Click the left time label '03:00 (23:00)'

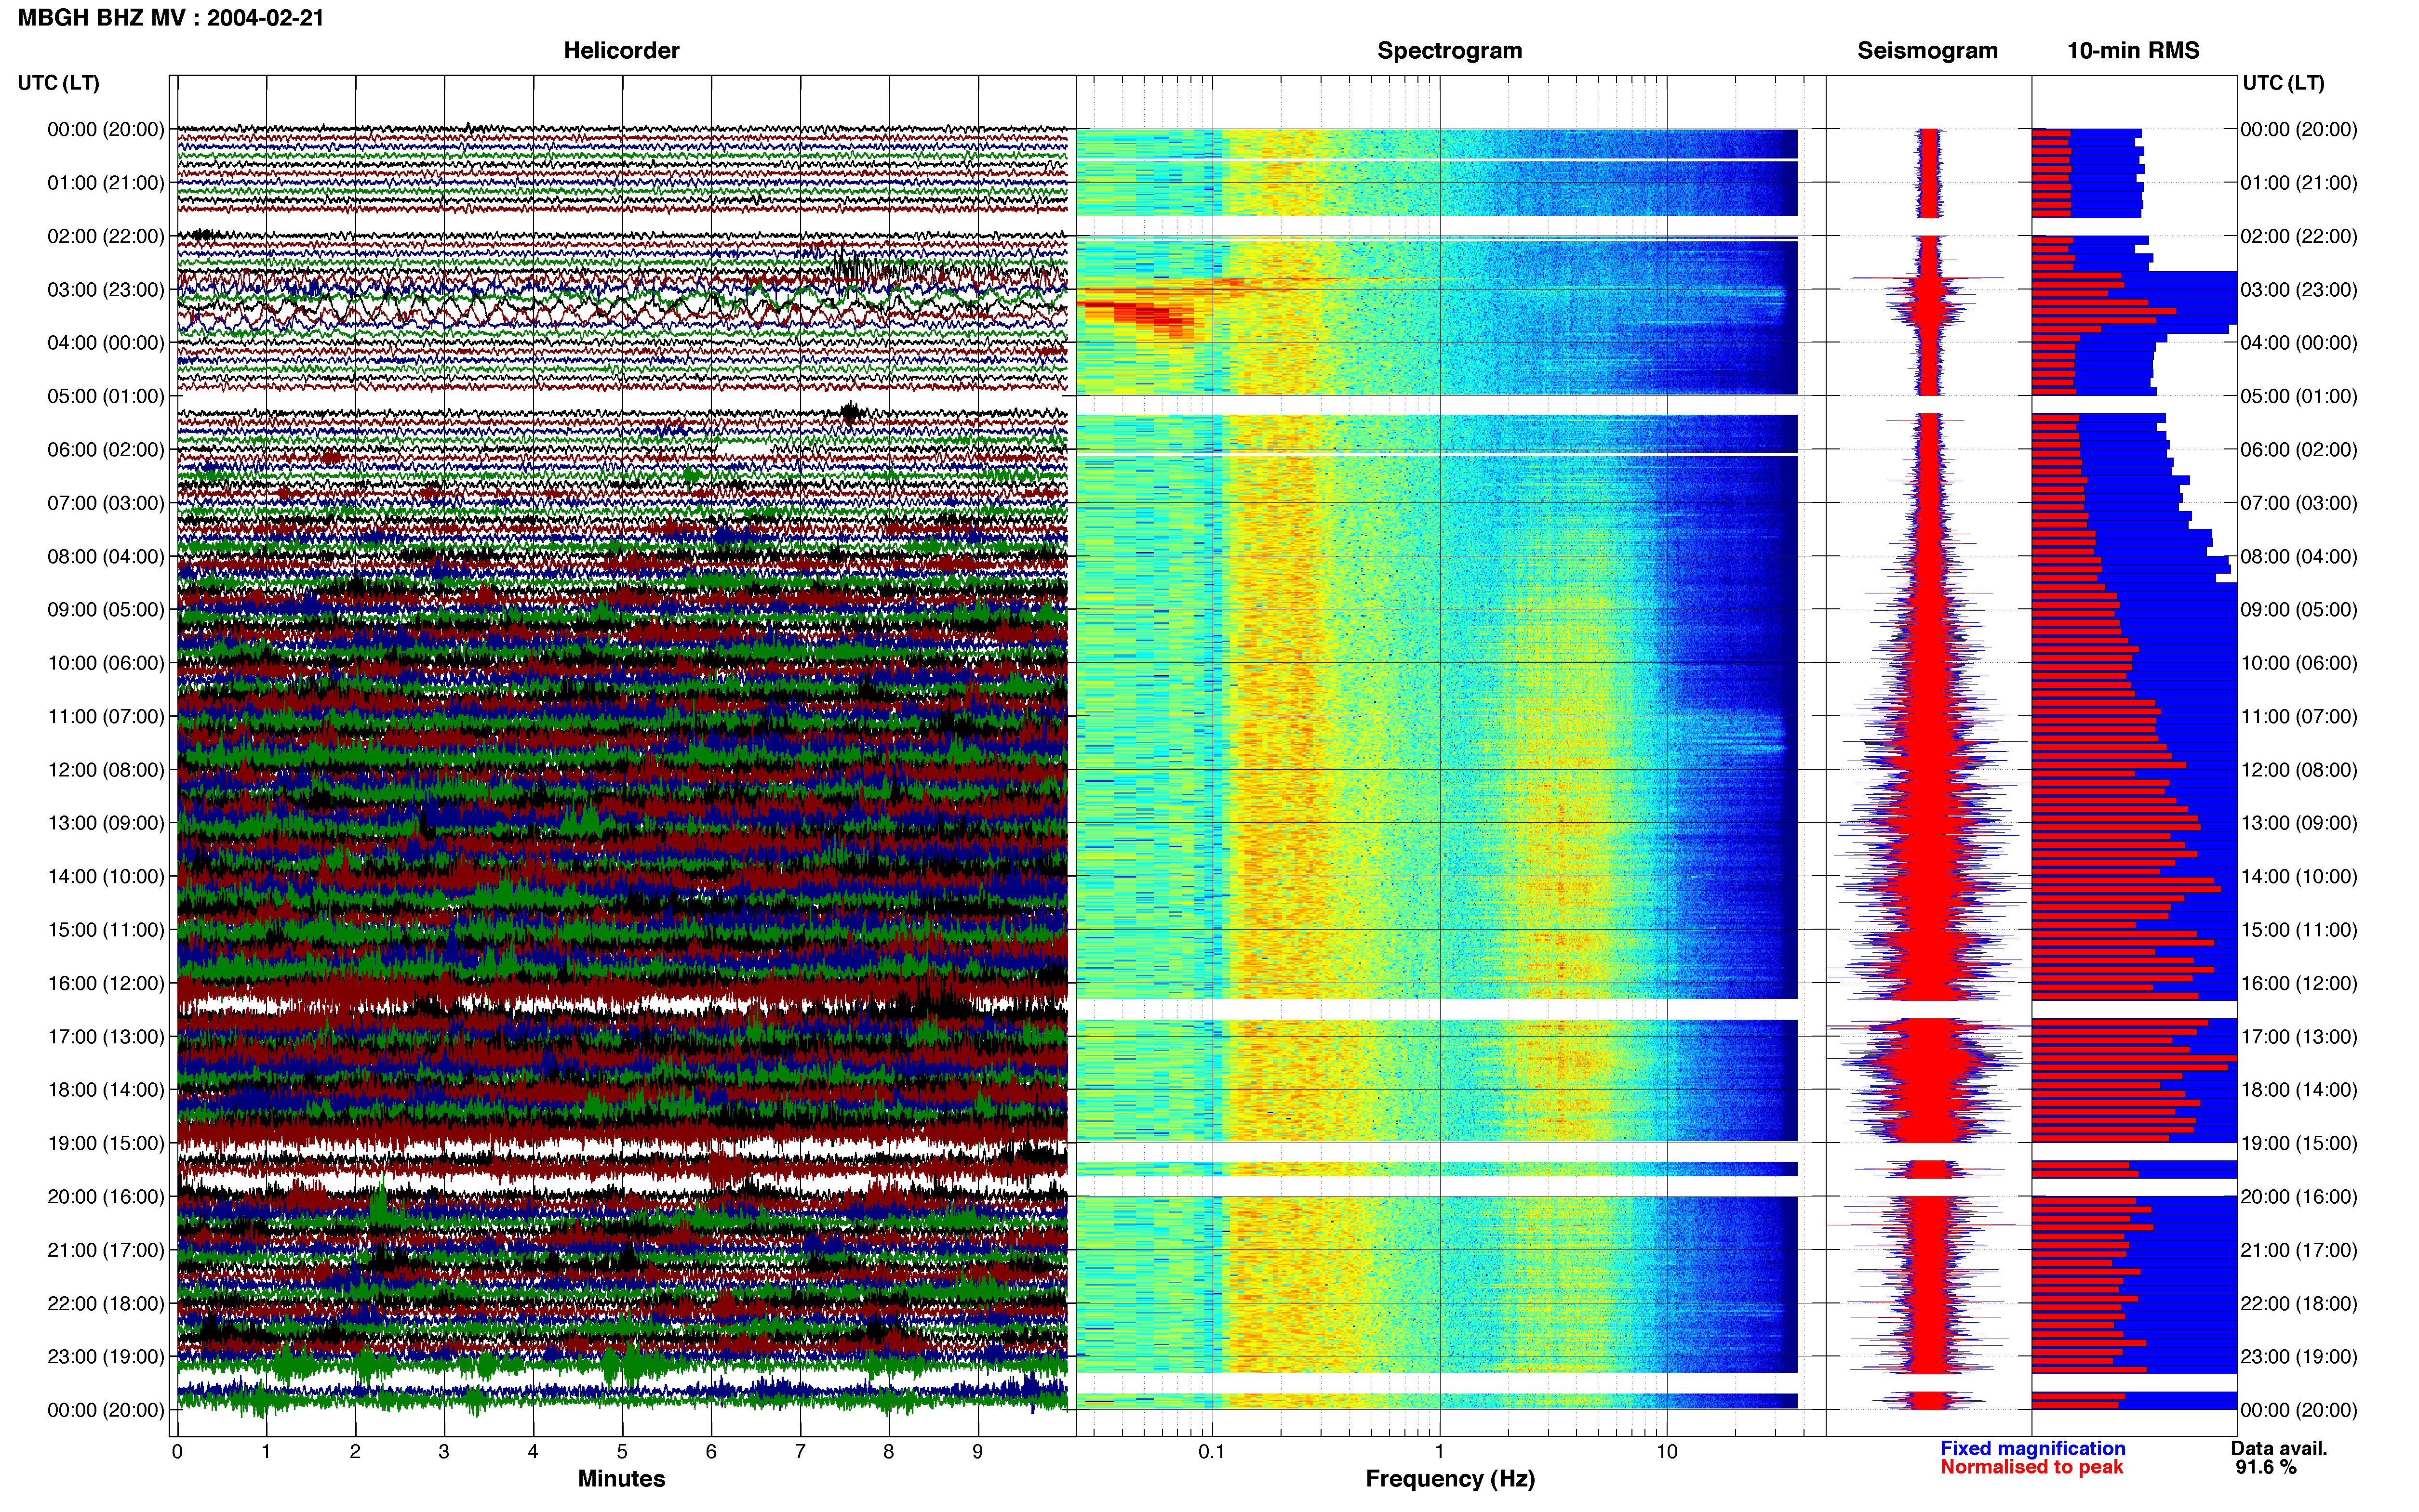click(x=106, y=289)
